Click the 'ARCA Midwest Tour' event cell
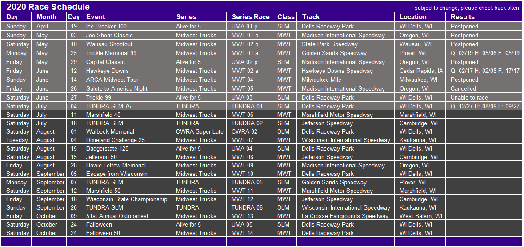The height and width of the screenshot is (247, 524). tap(126, 80)
